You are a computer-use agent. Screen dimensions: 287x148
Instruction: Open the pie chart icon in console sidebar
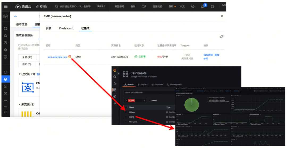point(6,43)
